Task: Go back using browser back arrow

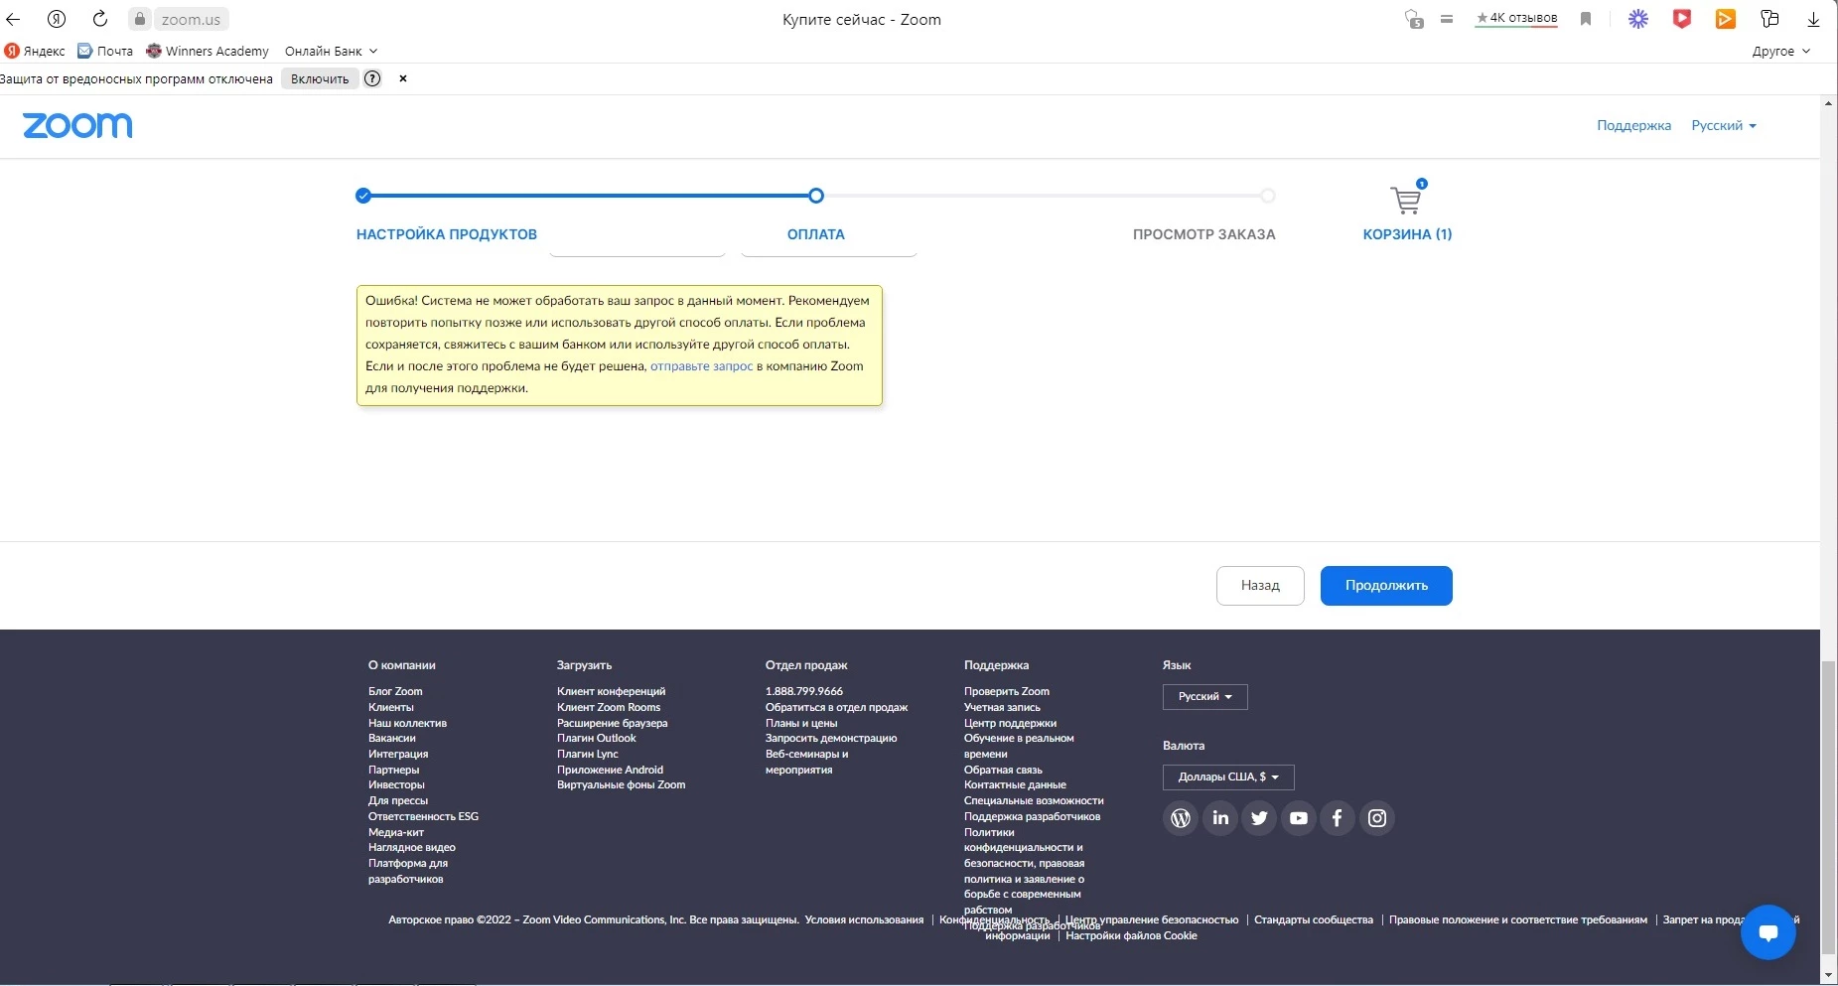Action: point(13,19)
